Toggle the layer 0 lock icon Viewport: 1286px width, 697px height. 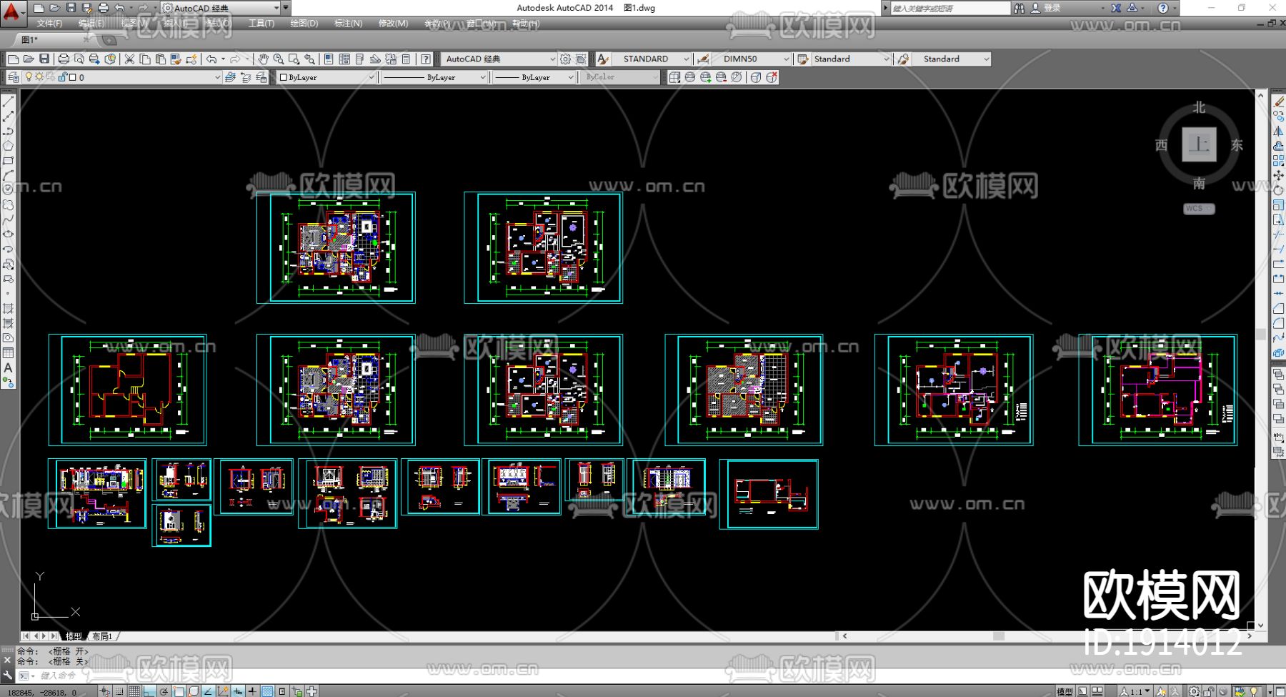pos(61,77)
